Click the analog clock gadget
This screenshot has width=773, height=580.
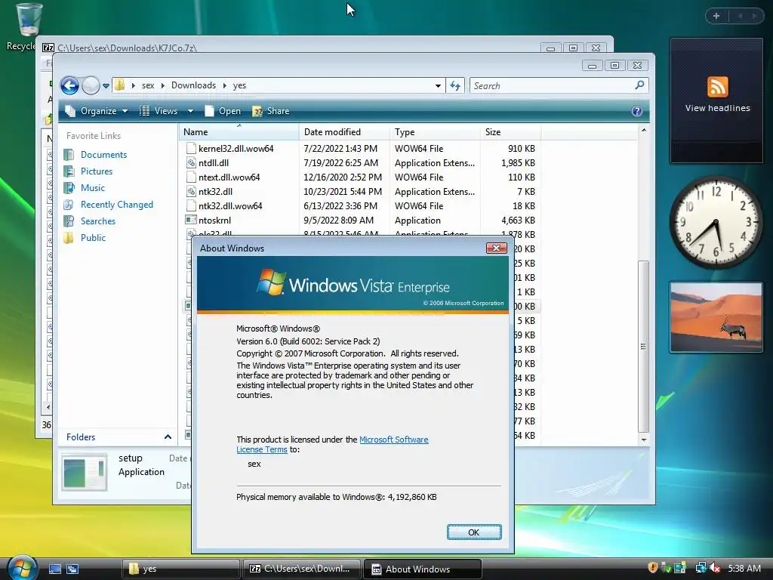(716, 223)
